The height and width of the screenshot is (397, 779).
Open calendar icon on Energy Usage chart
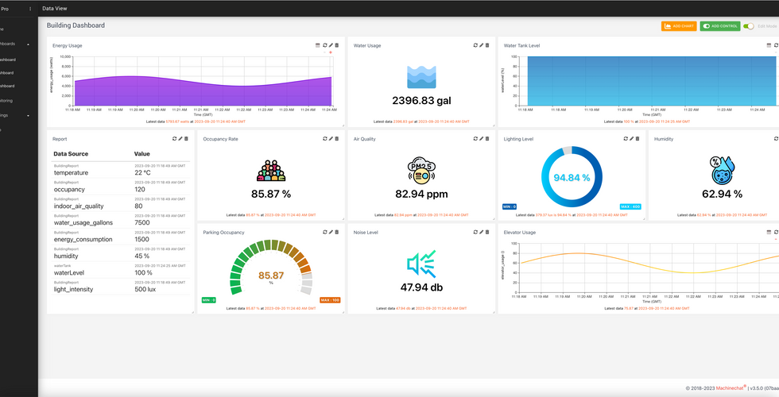coord(318,45)
